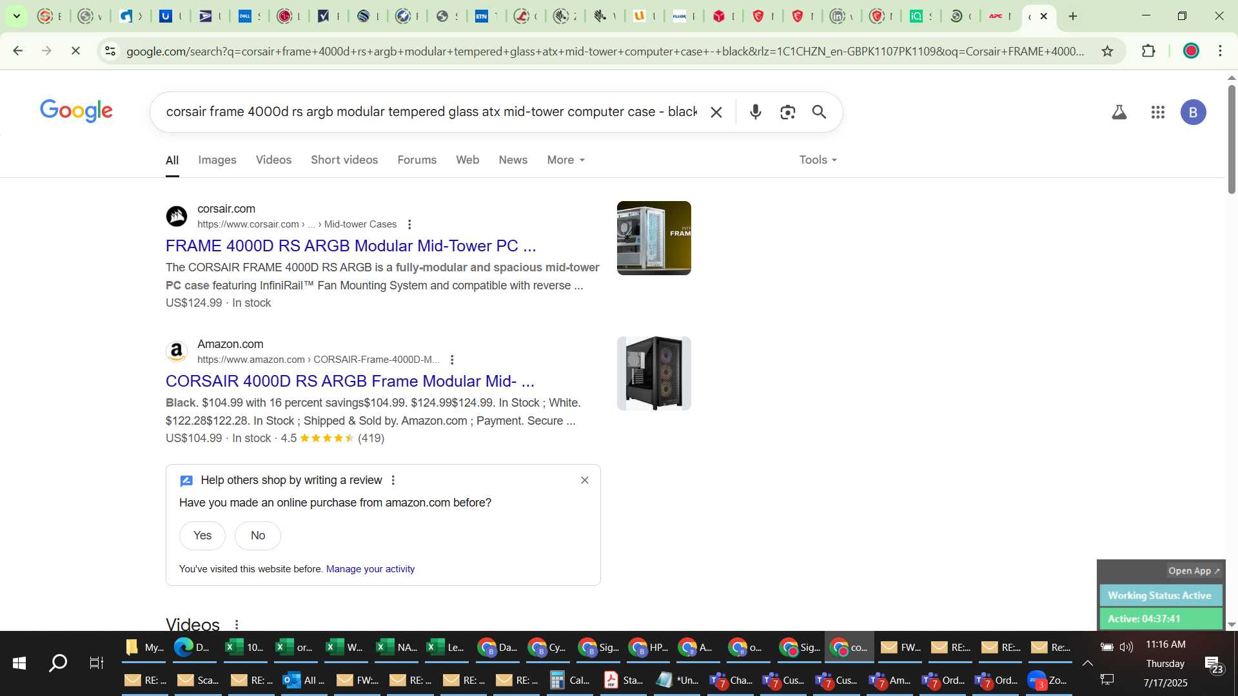Screen dimensions: 1238x696
Task: Open the Chrome profile icon in toolbar
Action: (1191, 51)
